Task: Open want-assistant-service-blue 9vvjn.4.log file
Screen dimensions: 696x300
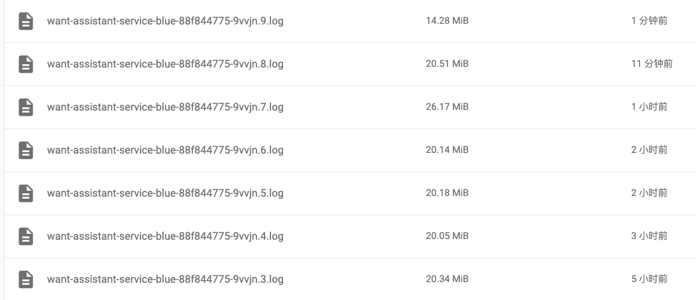Action: pos(165,236)
